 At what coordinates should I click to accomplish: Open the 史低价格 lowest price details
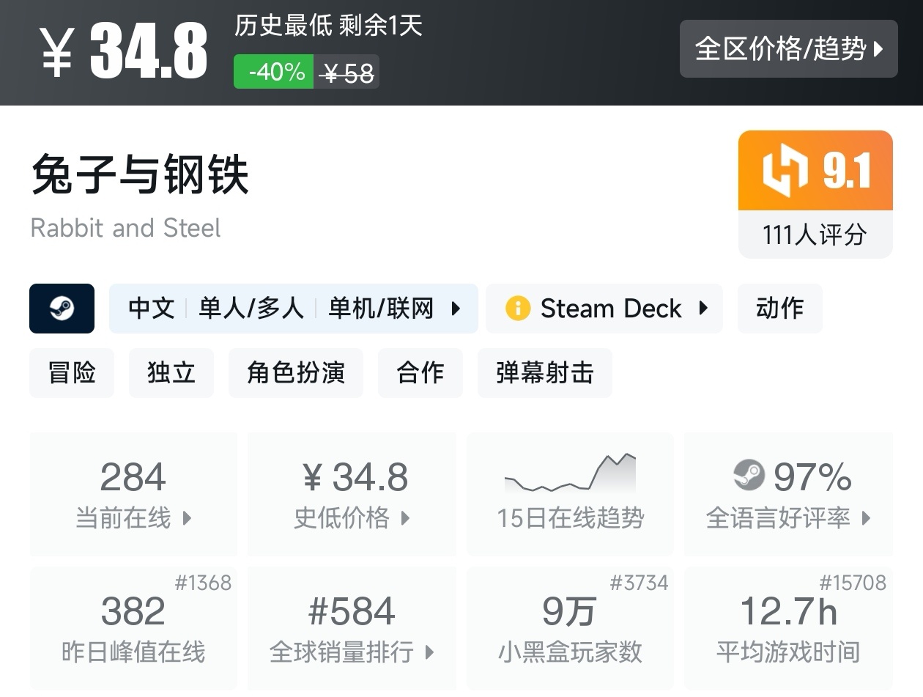pos(405,518)
